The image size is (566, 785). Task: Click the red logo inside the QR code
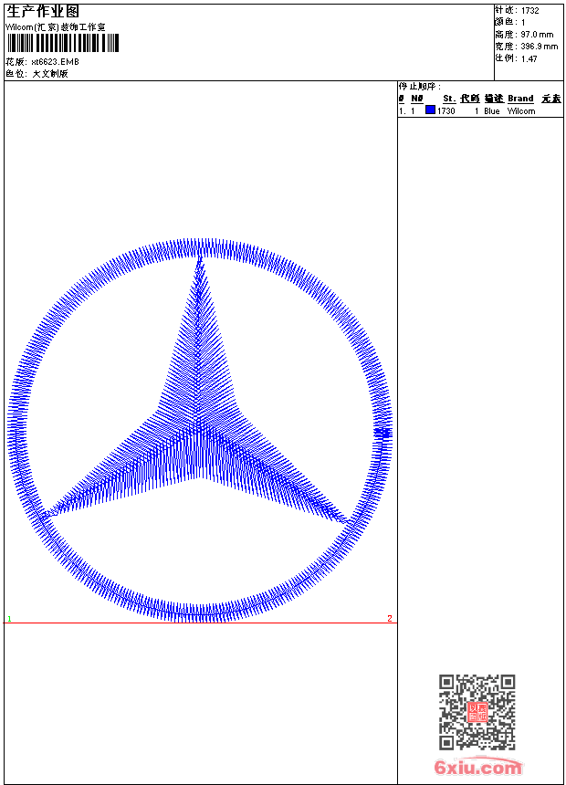477,712
